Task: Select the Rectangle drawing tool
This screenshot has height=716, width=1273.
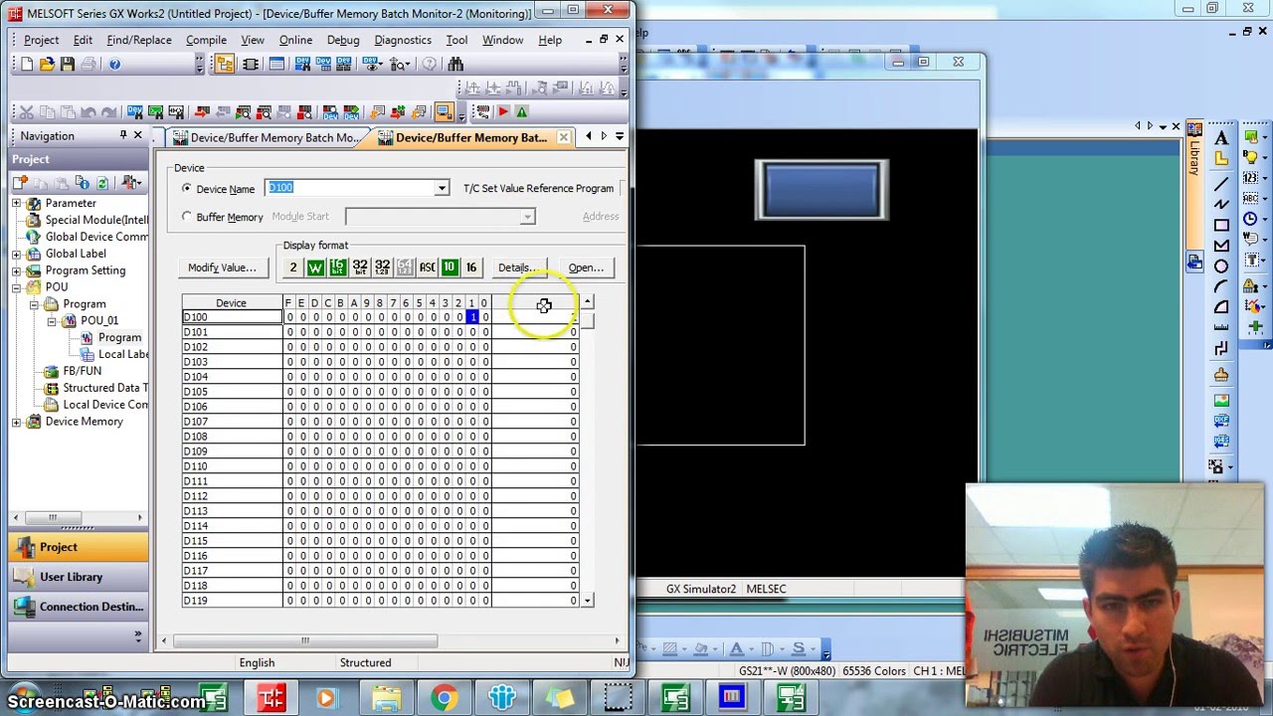Action: (1221, 225)
